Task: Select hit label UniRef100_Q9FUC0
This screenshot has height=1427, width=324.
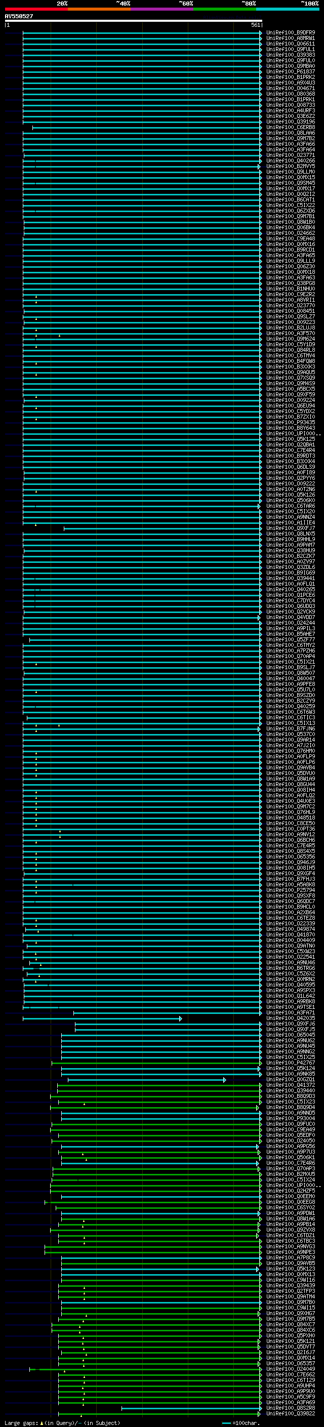Action: 290,1124
